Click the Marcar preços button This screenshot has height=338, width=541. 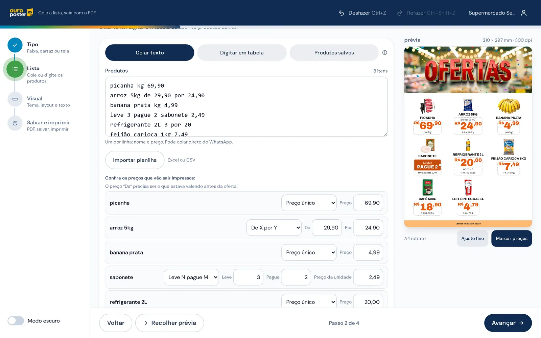click(x=512, y=239)
